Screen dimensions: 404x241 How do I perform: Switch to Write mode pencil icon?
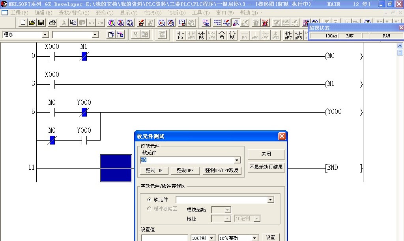click(226, 22)
